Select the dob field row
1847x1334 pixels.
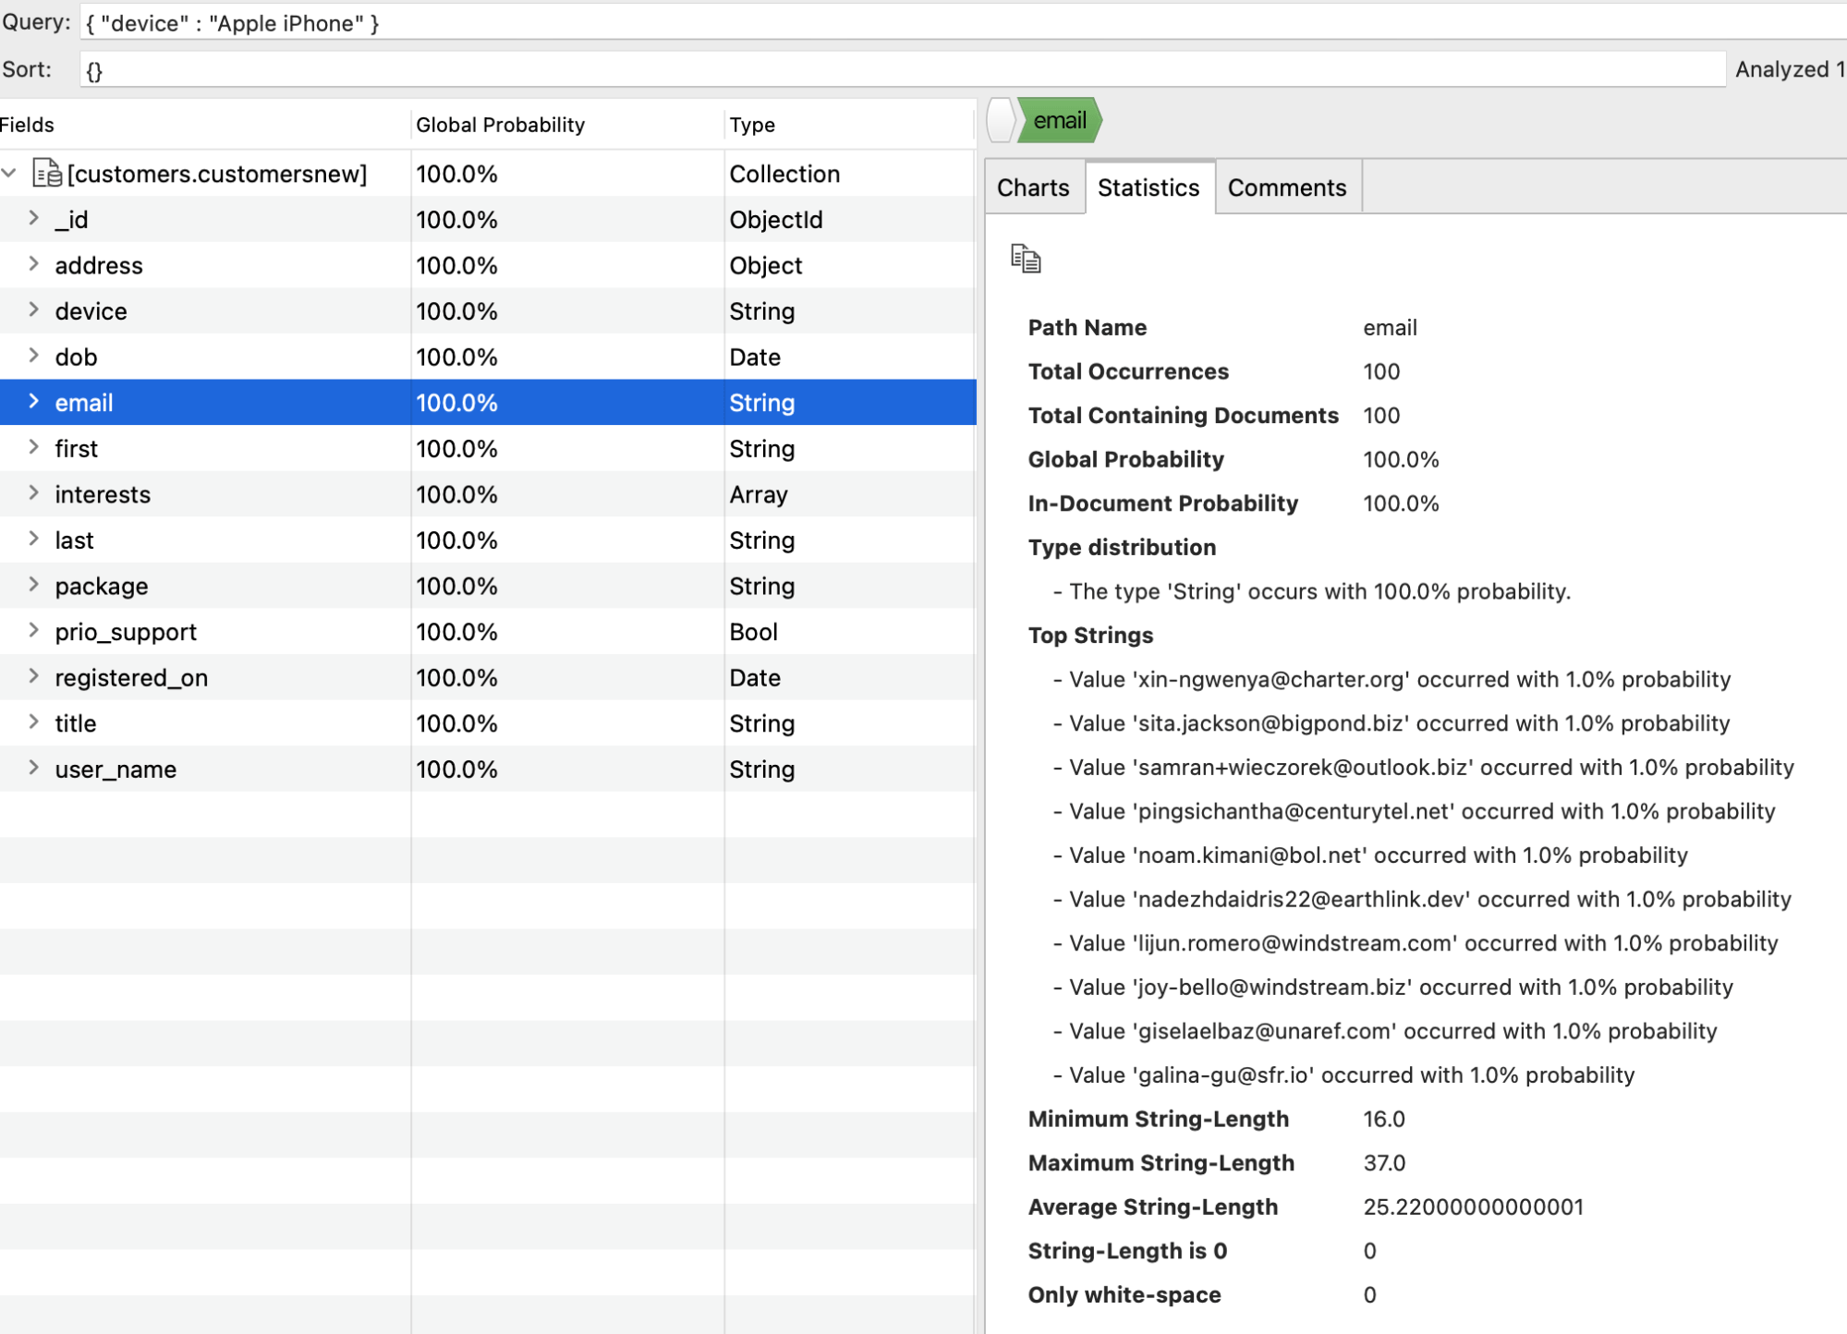click(488, 357)
